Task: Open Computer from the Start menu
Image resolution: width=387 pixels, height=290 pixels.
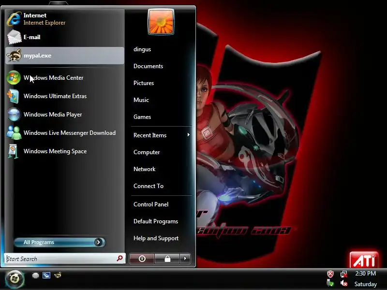Action: (147, 152)
